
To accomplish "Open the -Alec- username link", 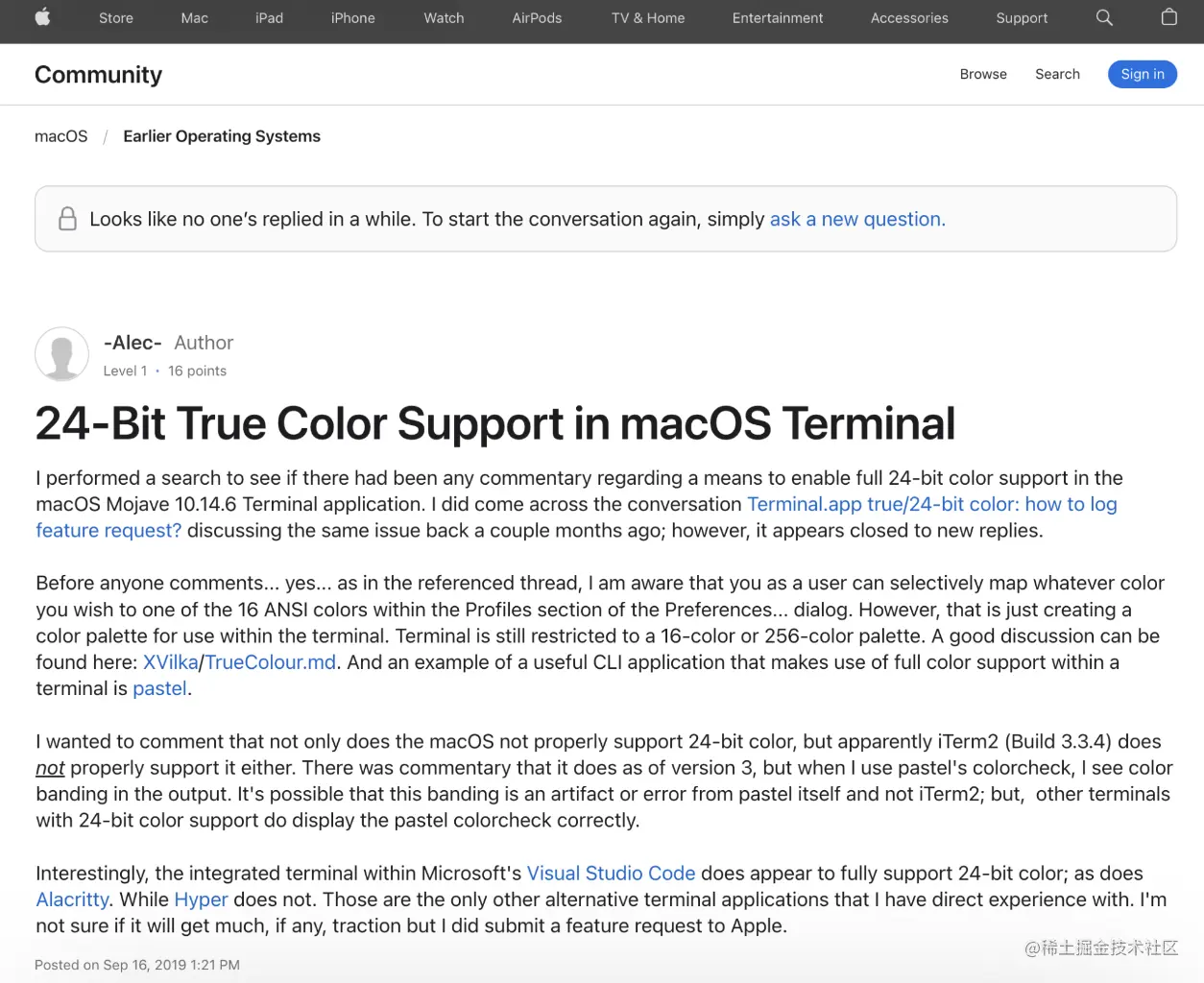I will click(x=132, y=343).
